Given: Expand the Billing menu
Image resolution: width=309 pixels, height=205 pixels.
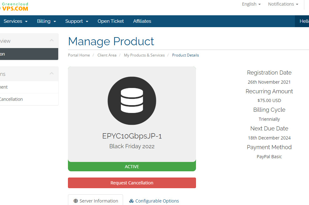Looking at the screenshot, I should [46, 21].
